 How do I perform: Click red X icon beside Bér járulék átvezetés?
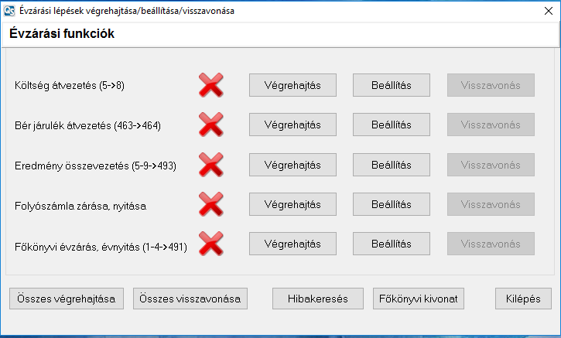coord(211,125)
